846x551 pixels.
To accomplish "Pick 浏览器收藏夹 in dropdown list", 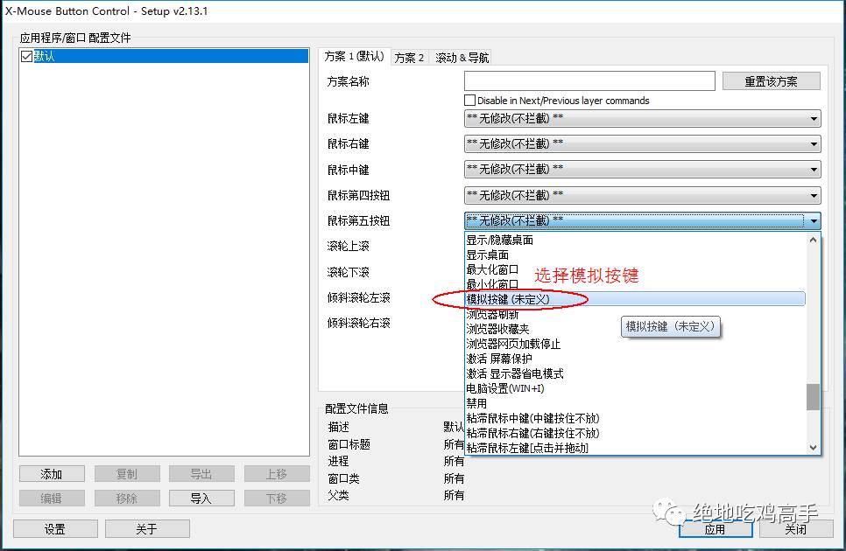I will coord(497,329).
